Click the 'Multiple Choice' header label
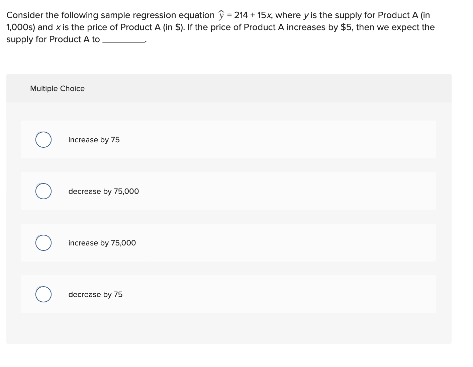Screen dimensions: 473x367 57,88
